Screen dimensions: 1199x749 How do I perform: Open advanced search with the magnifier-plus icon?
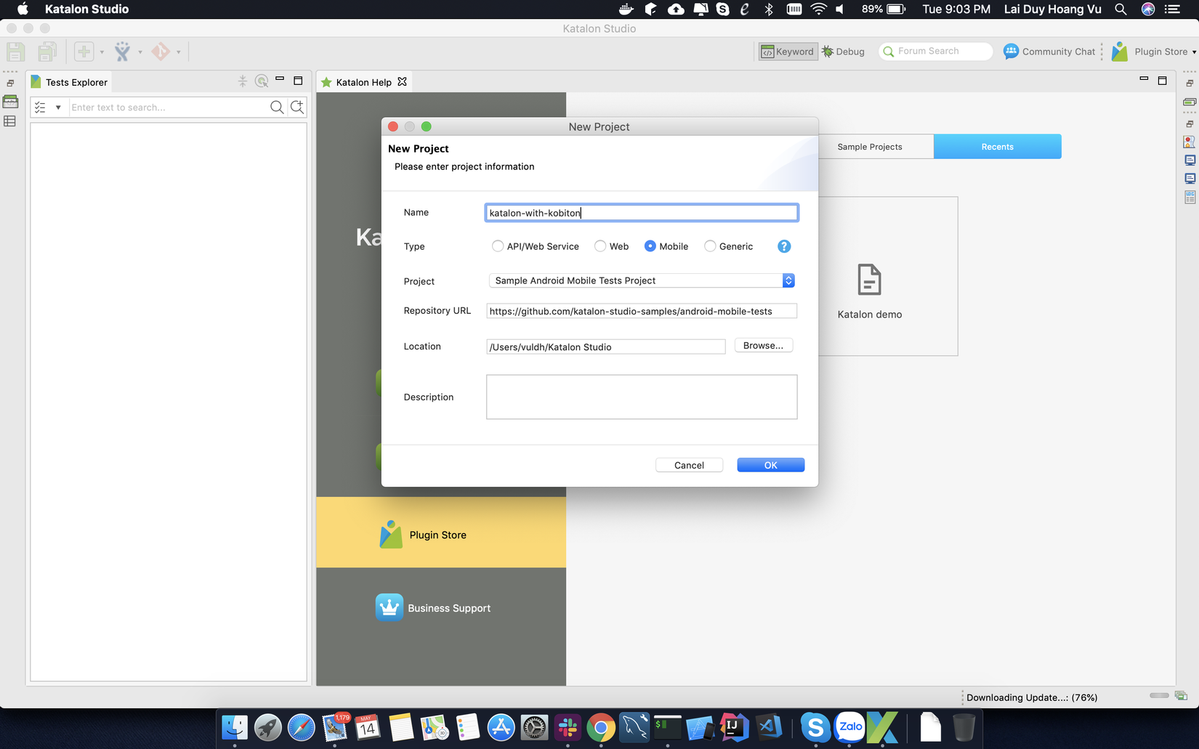point(297,108)
